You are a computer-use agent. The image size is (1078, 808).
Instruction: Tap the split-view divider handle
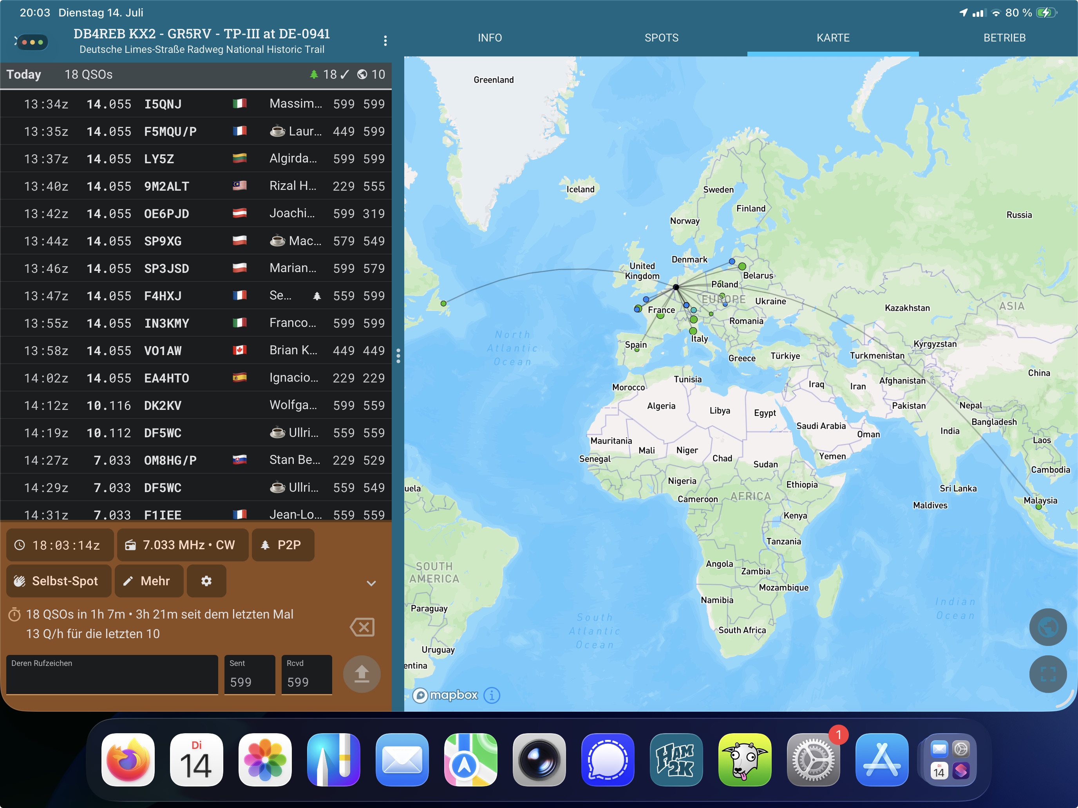tap(398, 355)
